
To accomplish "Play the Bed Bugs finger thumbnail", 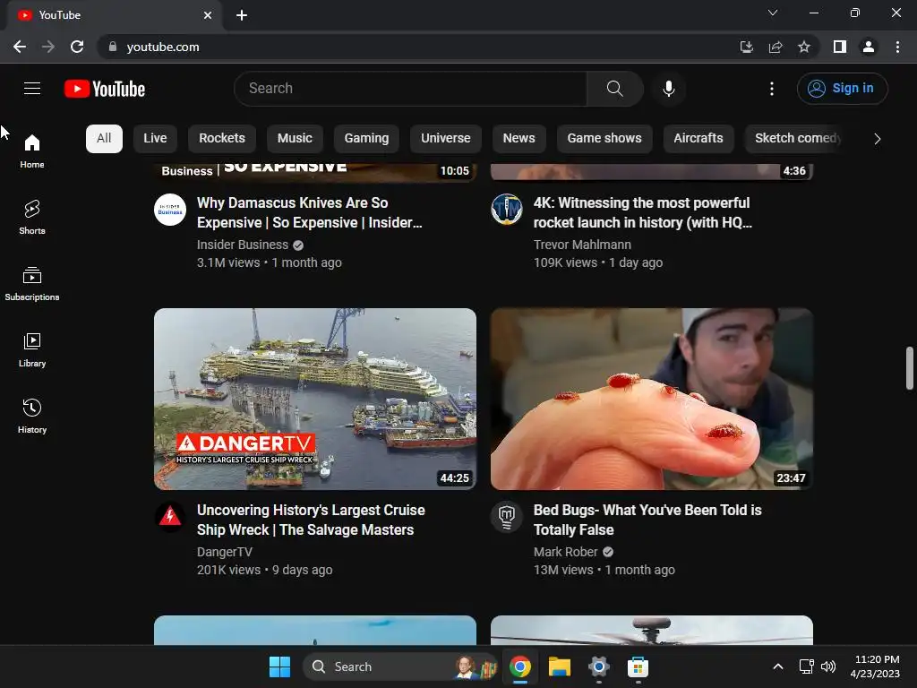I will coord(652,399).
